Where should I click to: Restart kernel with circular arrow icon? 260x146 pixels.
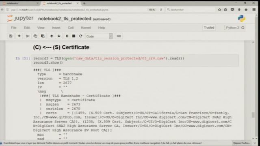80,36
